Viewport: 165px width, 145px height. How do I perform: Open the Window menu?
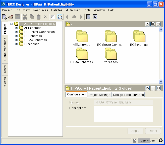(99, 10)
